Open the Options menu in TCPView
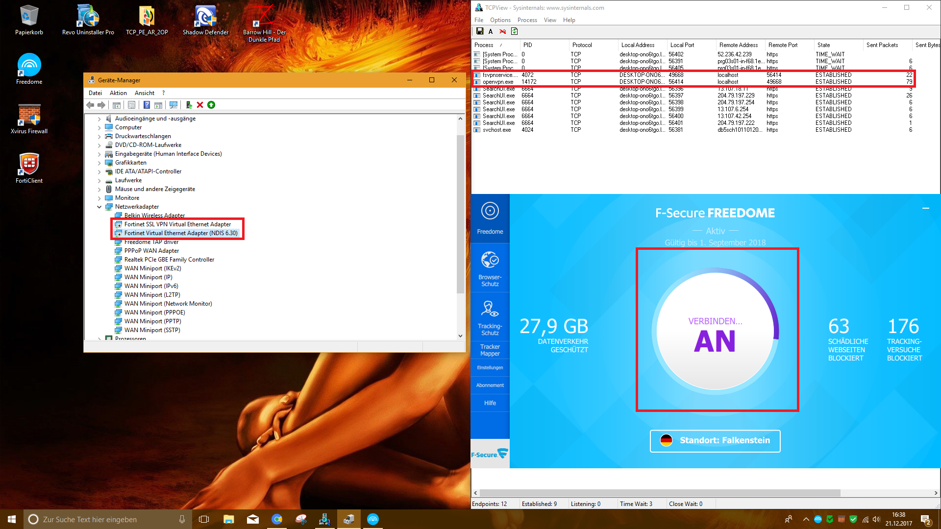The height and width of the screenshot is (529, 941). tap(500, 20)
